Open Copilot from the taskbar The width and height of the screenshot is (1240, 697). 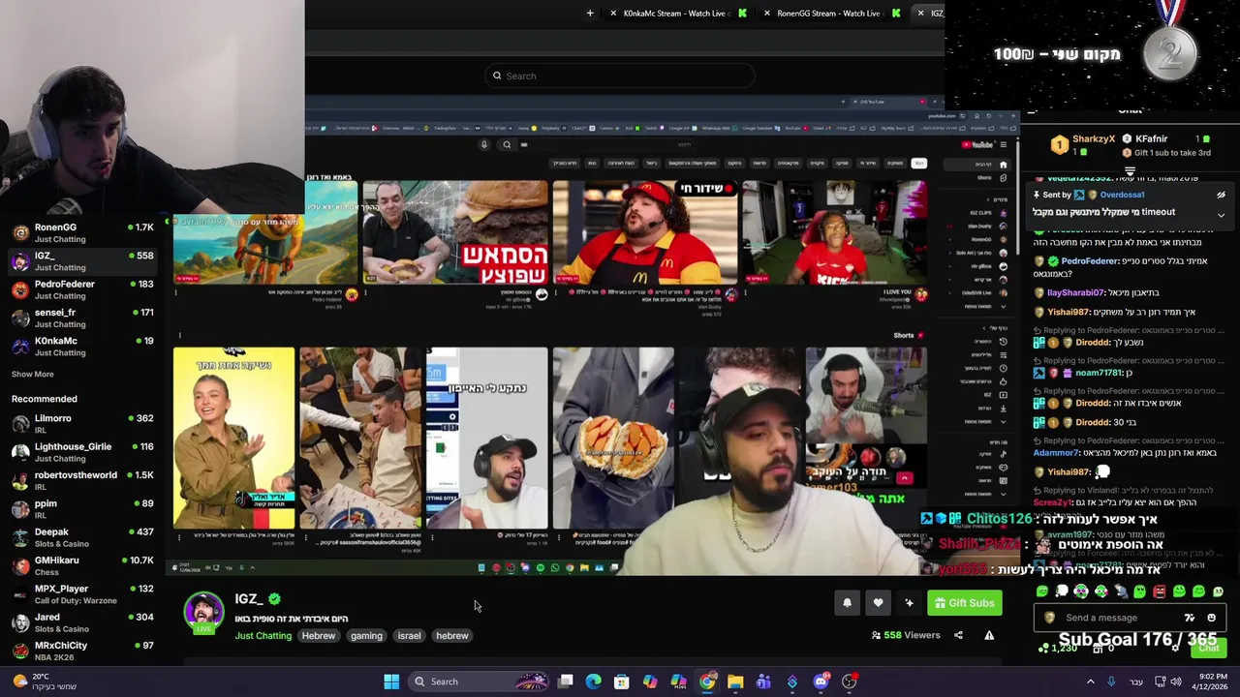[x=650, y=682]
